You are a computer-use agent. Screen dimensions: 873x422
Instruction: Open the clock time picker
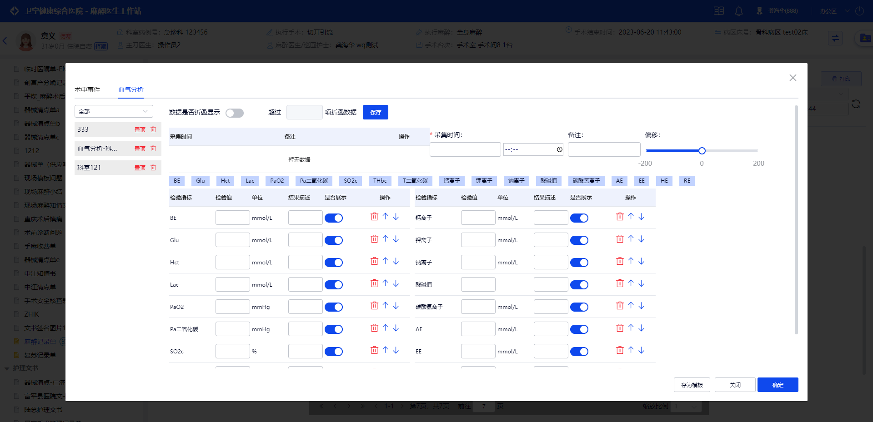(559, 149)
